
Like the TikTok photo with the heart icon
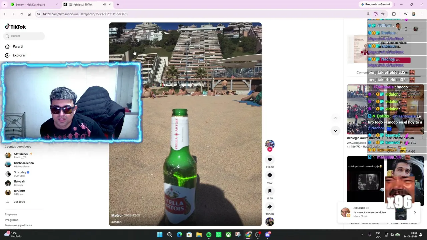270,160
